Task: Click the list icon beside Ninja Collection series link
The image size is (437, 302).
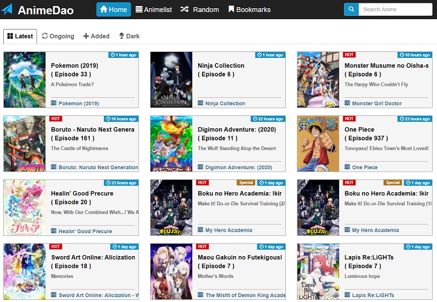Action: click(x=200, y=103)
